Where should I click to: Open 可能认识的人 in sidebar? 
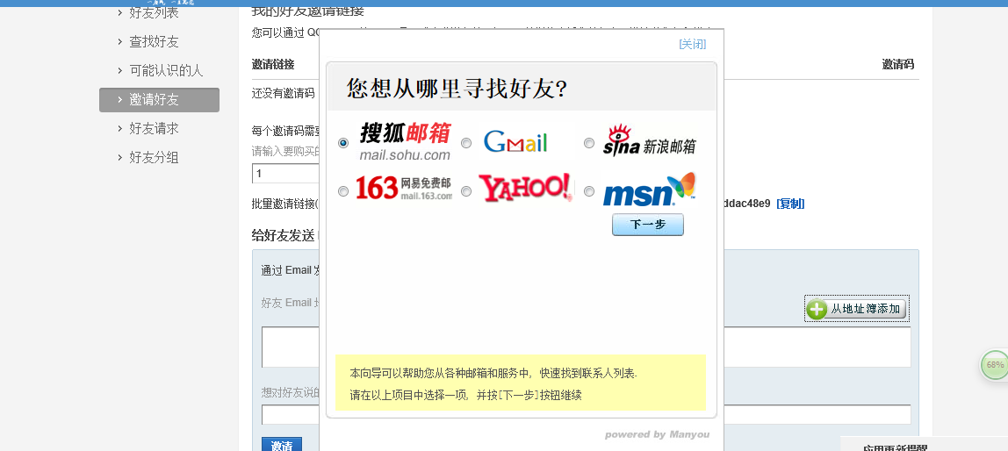166,71
